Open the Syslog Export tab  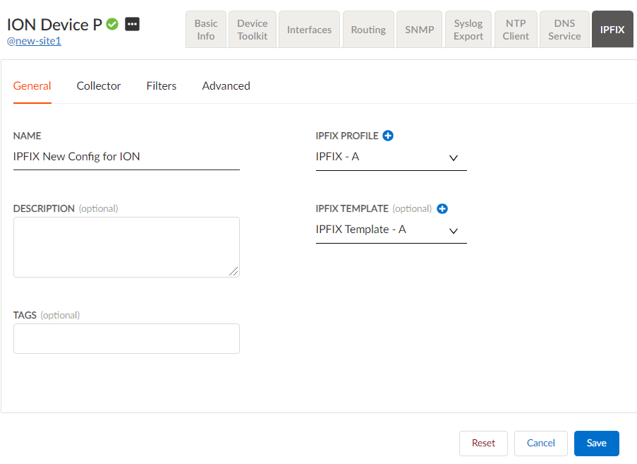[468, 30]
